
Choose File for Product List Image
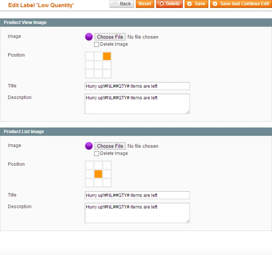point(110,146)
